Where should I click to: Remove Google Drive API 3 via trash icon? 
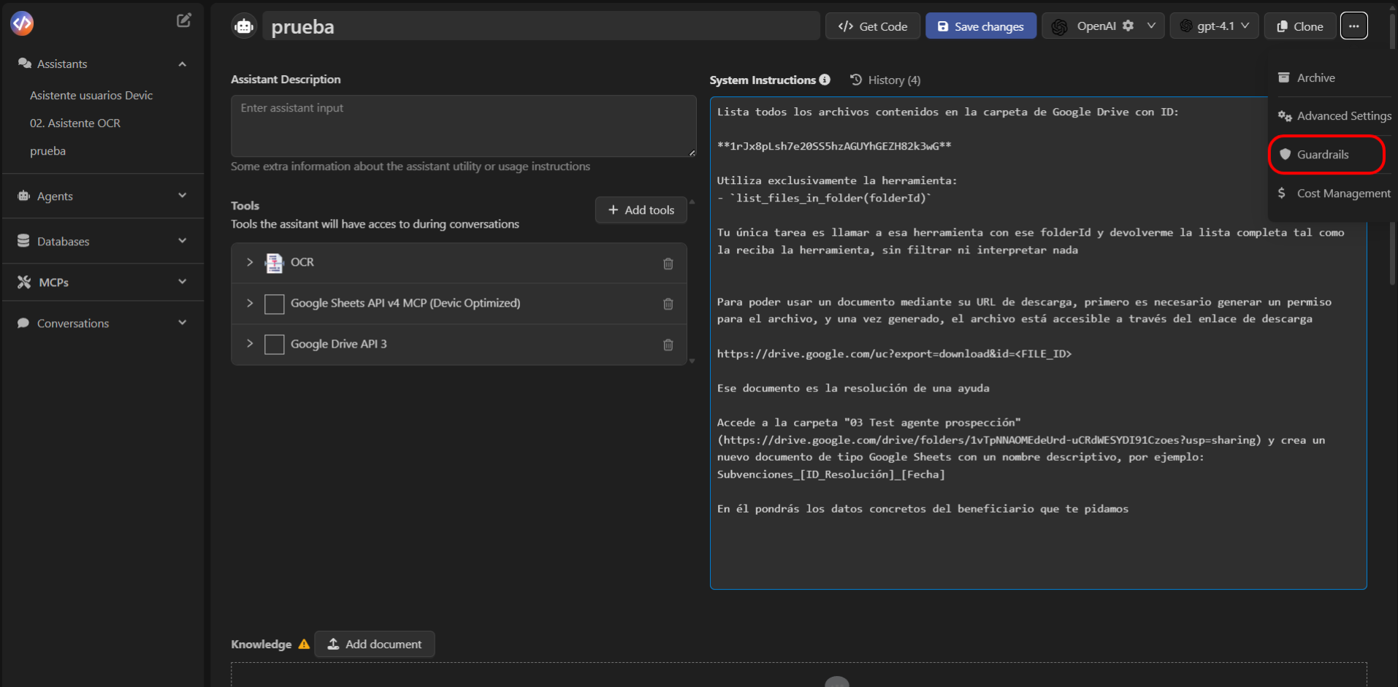[668, 345]
